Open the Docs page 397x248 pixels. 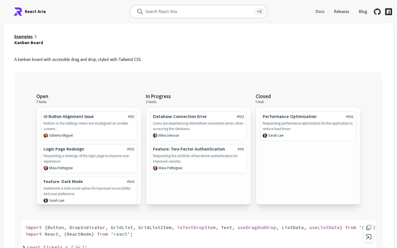tap(320, 12)
